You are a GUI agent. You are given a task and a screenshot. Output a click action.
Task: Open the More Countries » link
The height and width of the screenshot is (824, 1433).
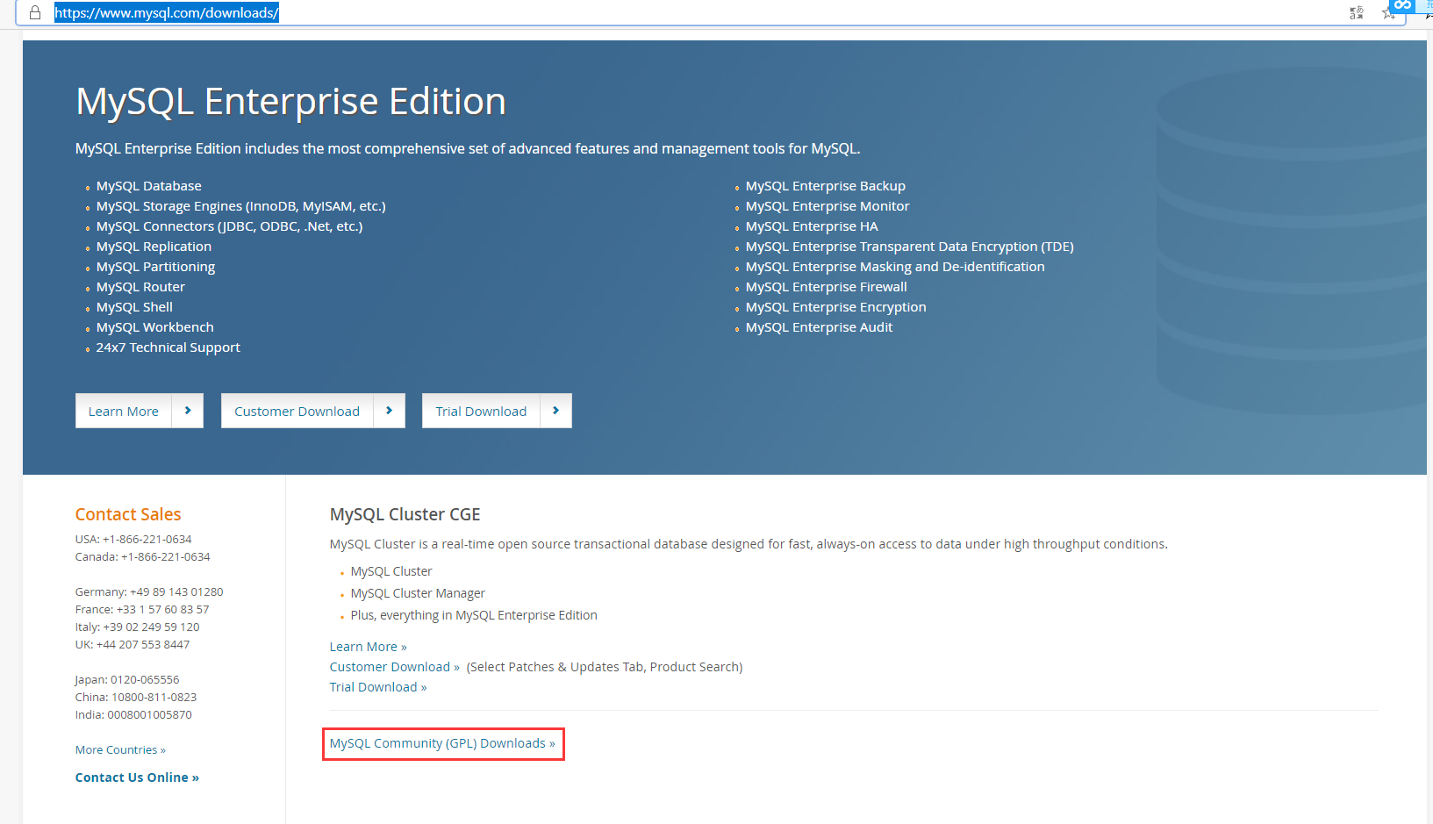pyautogui.click(x=120, y=750)
